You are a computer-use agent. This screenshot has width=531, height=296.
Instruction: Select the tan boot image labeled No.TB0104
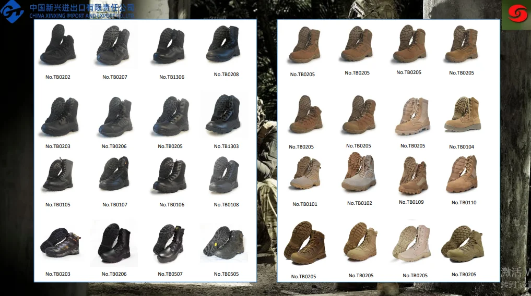pyautogui.click(x=462, y=115)
